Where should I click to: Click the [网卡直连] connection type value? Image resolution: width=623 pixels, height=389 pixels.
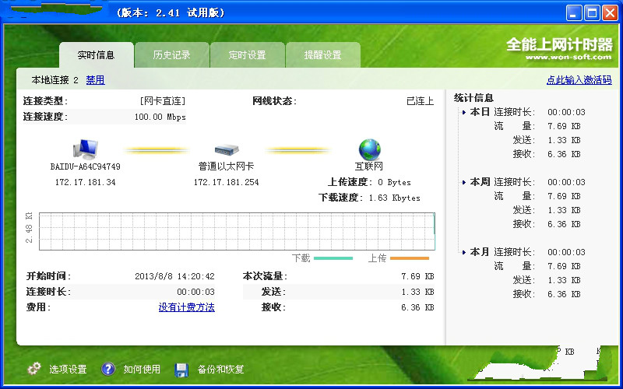[163, 101]
